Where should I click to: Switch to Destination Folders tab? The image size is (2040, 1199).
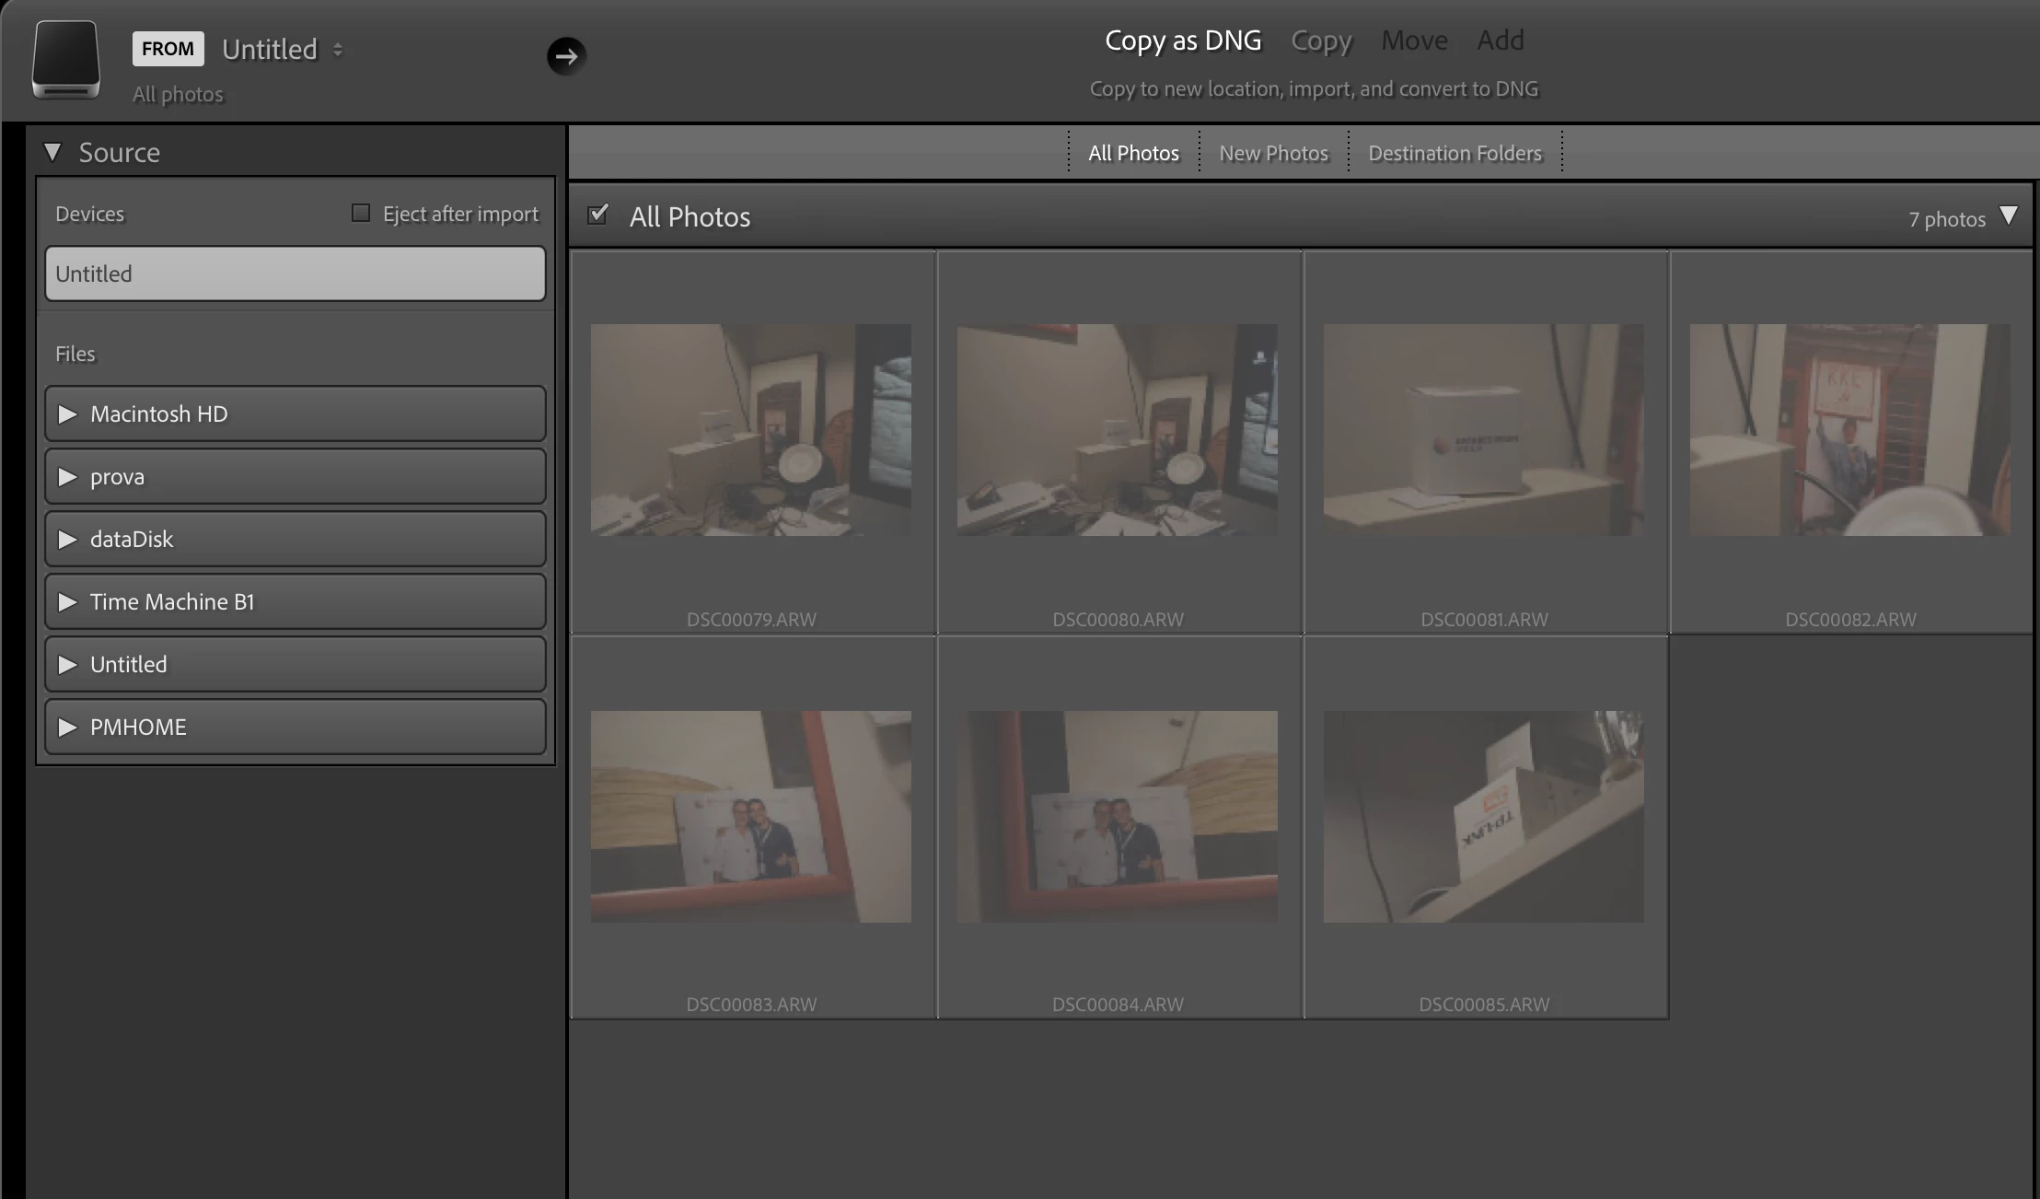[x=1455, y=153]
